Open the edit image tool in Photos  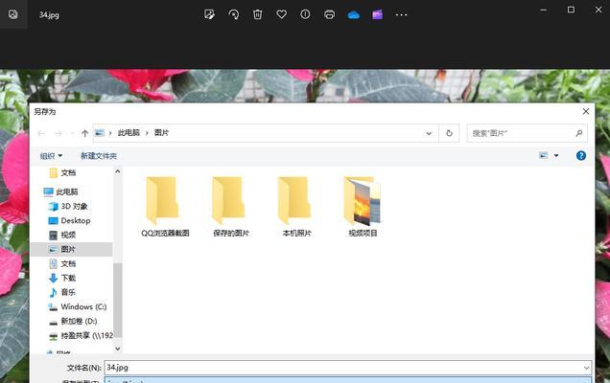(209, 14)
